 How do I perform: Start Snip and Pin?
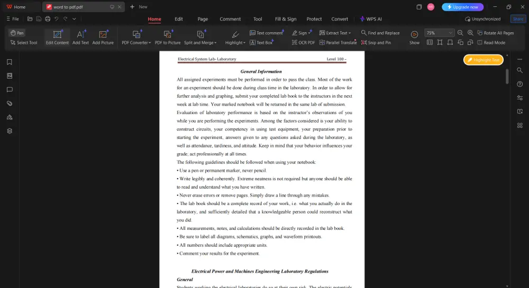pyautogui.click(x=376, y=42)
